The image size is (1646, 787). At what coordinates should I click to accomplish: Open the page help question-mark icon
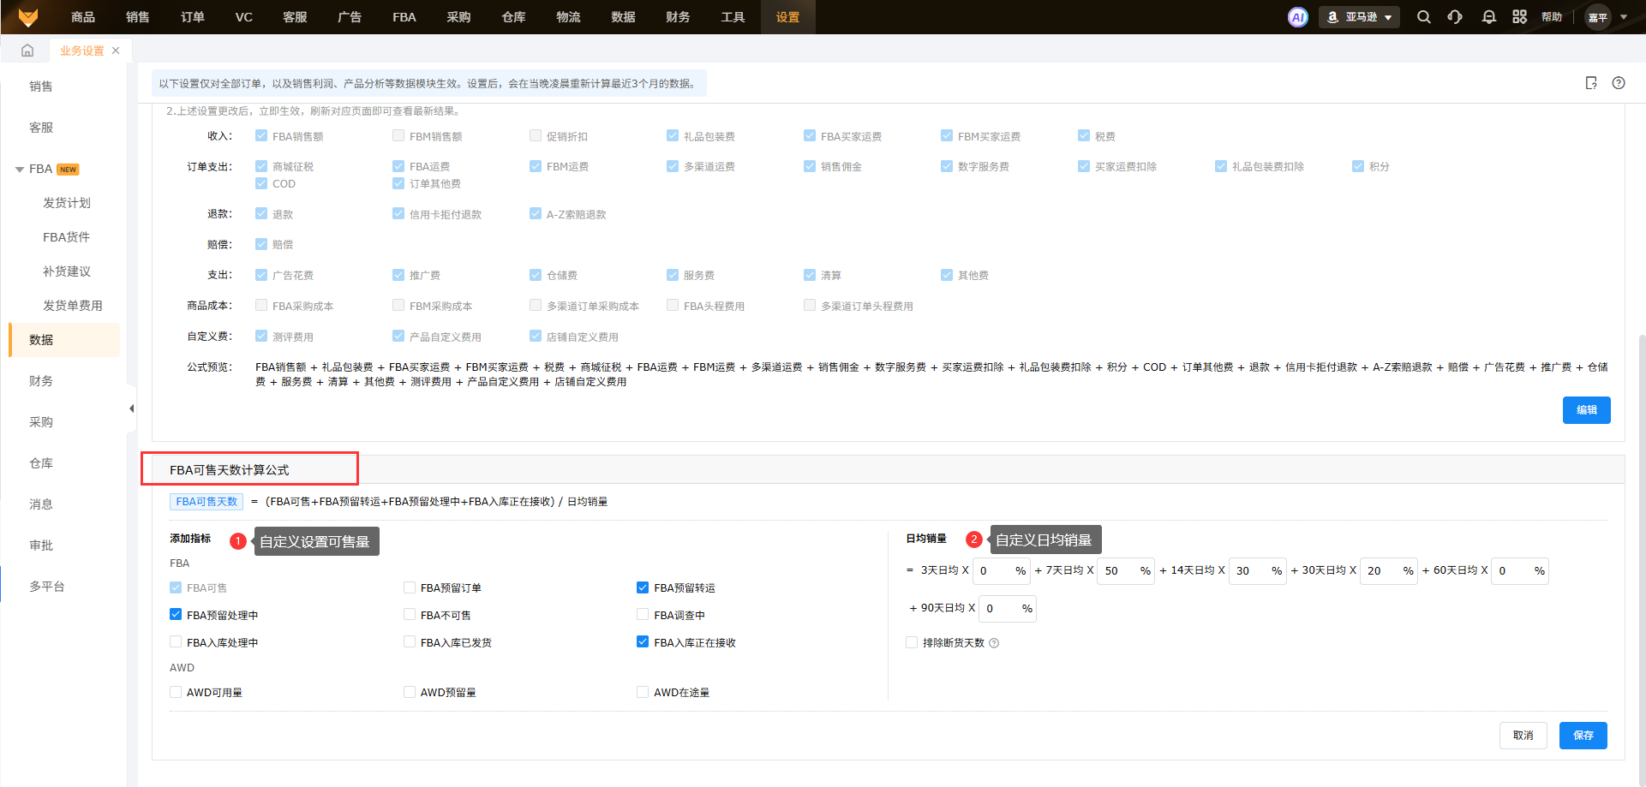pyautogui.click(x=1619, y=83)
